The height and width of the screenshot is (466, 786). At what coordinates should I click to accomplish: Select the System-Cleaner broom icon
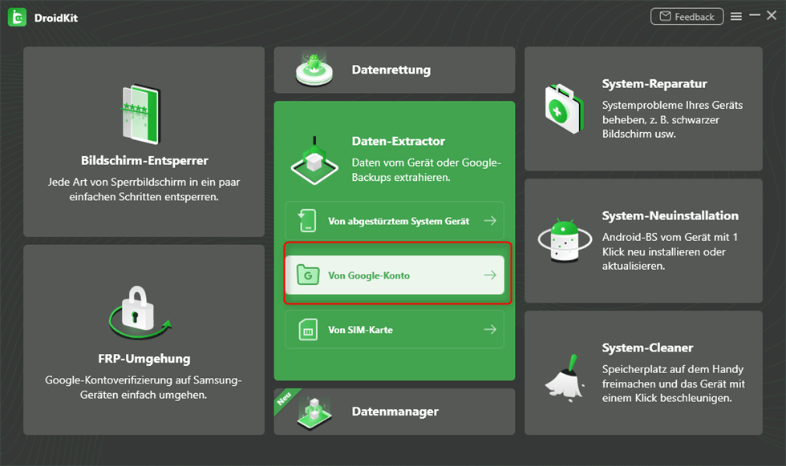coord(565,374)
